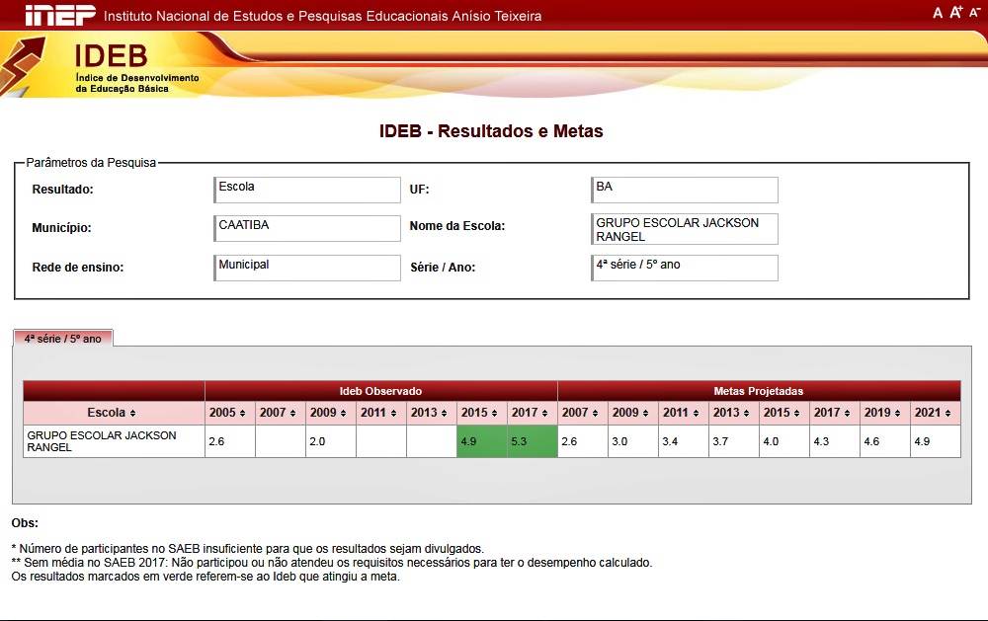The image size is (988, 621).
Task: Select the Município field showing CAATIBA
Action: (x=307, y=228)
